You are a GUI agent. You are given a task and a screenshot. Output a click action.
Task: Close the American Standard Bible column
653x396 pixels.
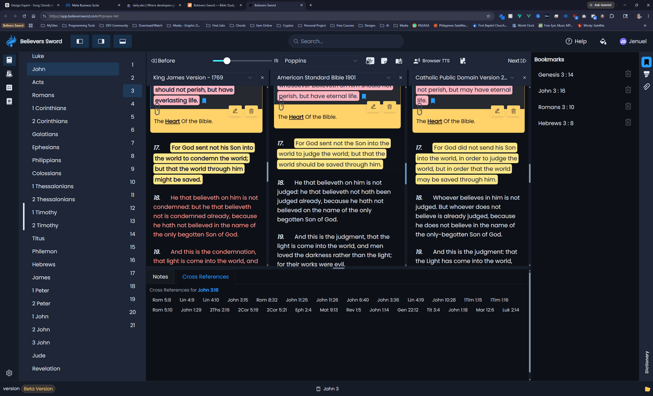[400, 77]
